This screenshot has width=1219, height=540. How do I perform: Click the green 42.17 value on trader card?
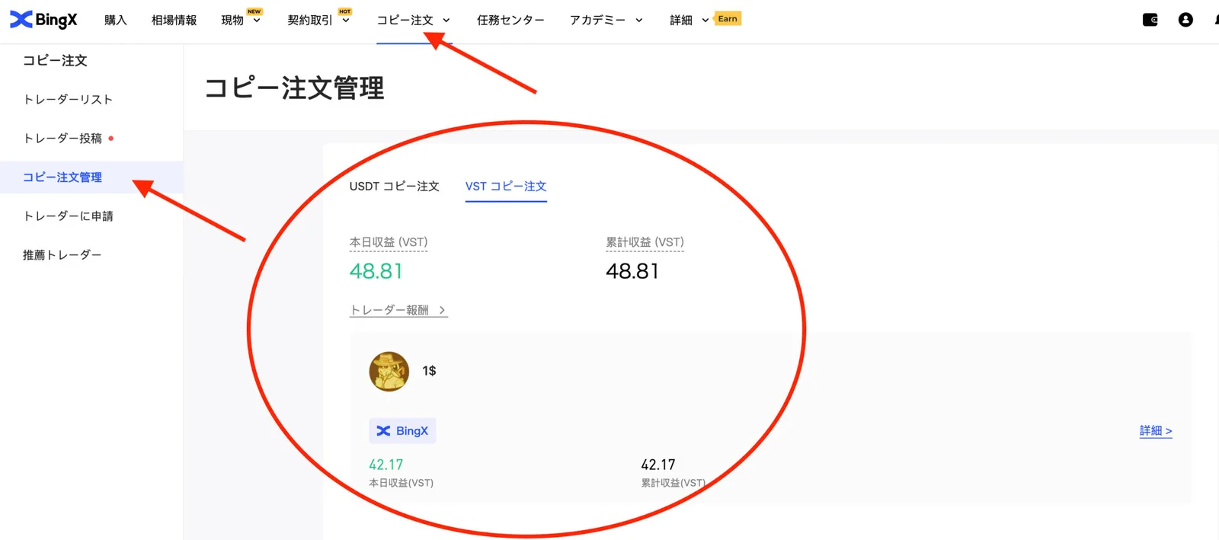tap(386, 465)
